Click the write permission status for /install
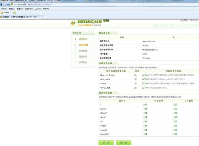The image size is (199, 146). pos(175,126)
